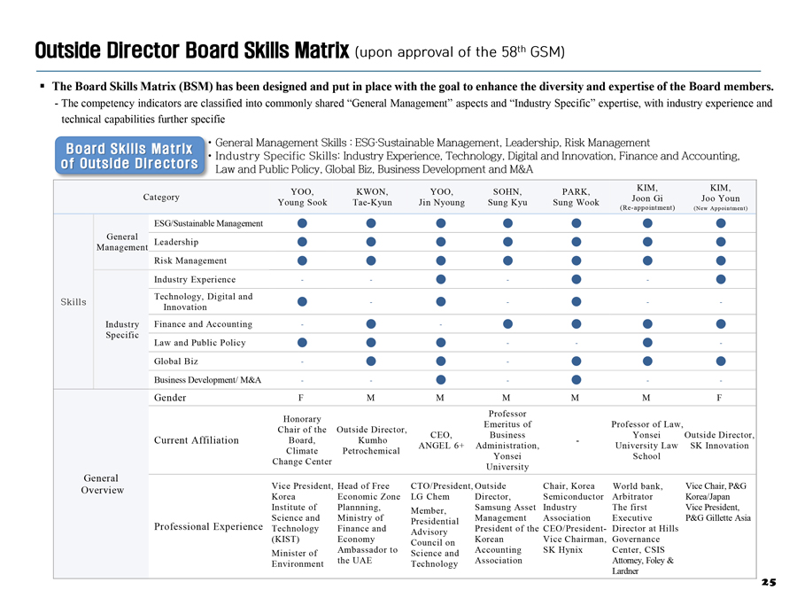This screenshot has height=598, width=797.
Task: Click the Business Development/M&A dot for PARK, Sung Wook
Action: 575,380
